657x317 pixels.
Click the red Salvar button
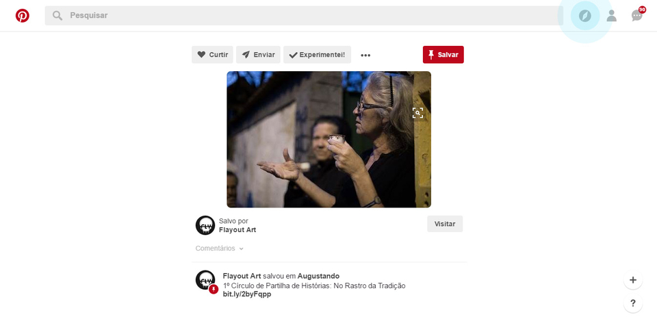tap(443, 55)
